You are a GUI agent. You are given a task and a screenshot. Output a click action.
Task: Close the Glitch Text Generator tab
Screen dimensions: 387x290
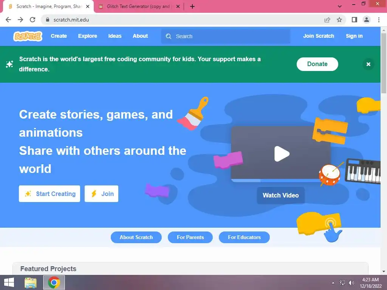click(178, 7)
